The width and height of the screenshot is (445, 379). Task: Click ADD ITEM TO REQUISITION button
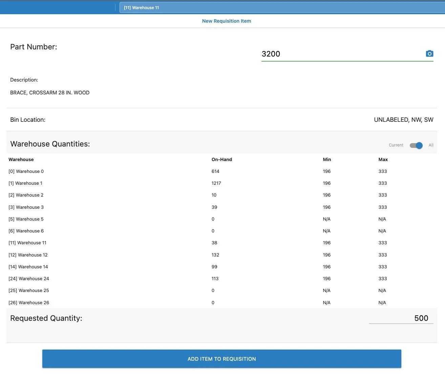[222, 359]
